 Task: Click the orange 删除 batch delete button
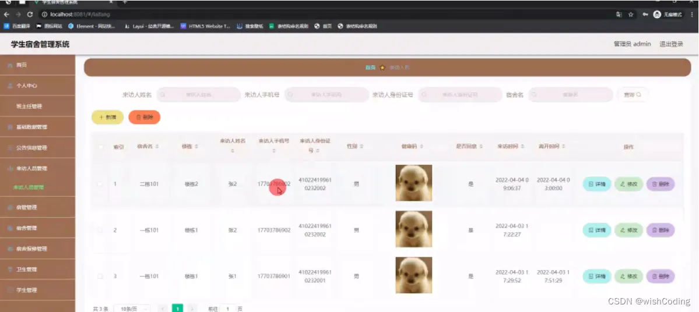coord(145,117)
